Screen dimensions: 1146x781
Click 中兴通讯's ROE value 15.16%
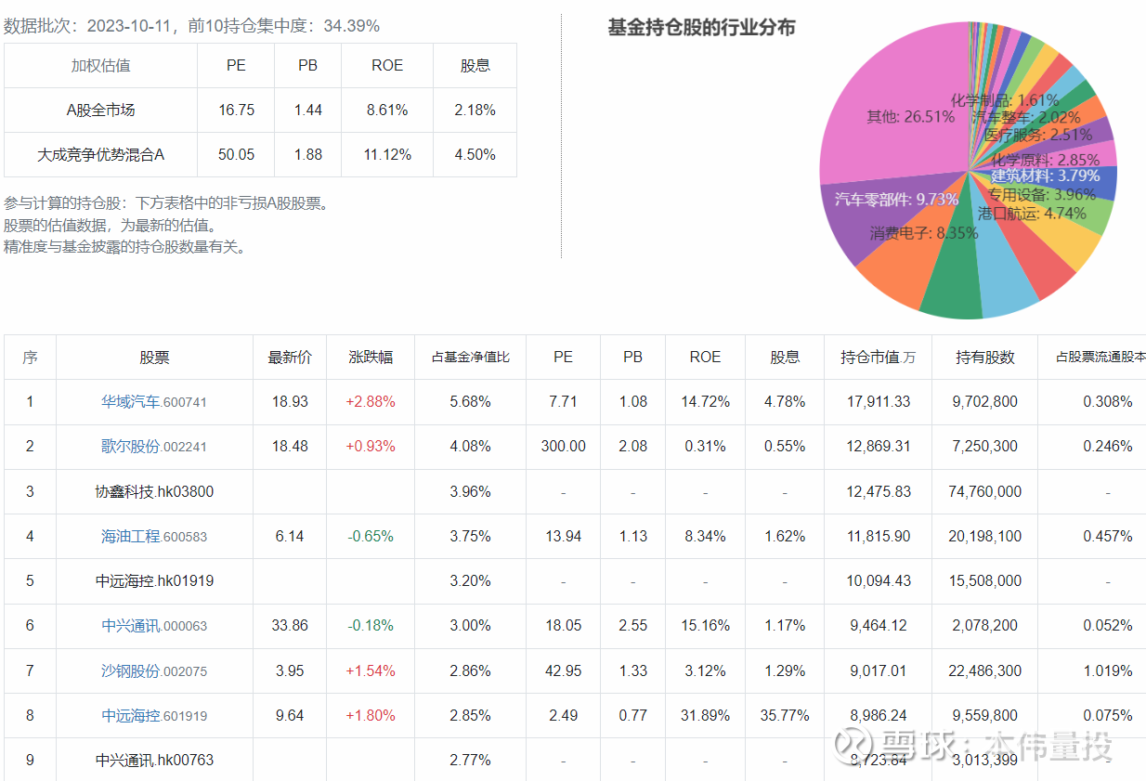pyautogui.click(x=705, y=626)
